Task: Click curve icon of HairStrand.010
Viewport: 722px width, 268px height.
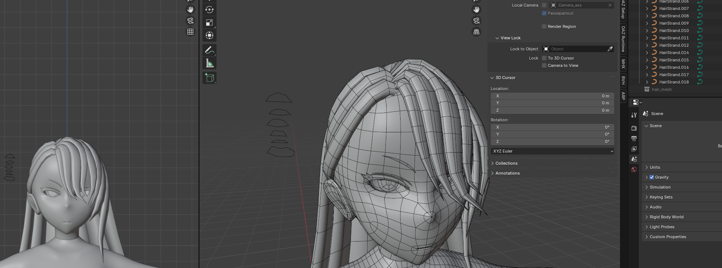Action: pos(654,31)
